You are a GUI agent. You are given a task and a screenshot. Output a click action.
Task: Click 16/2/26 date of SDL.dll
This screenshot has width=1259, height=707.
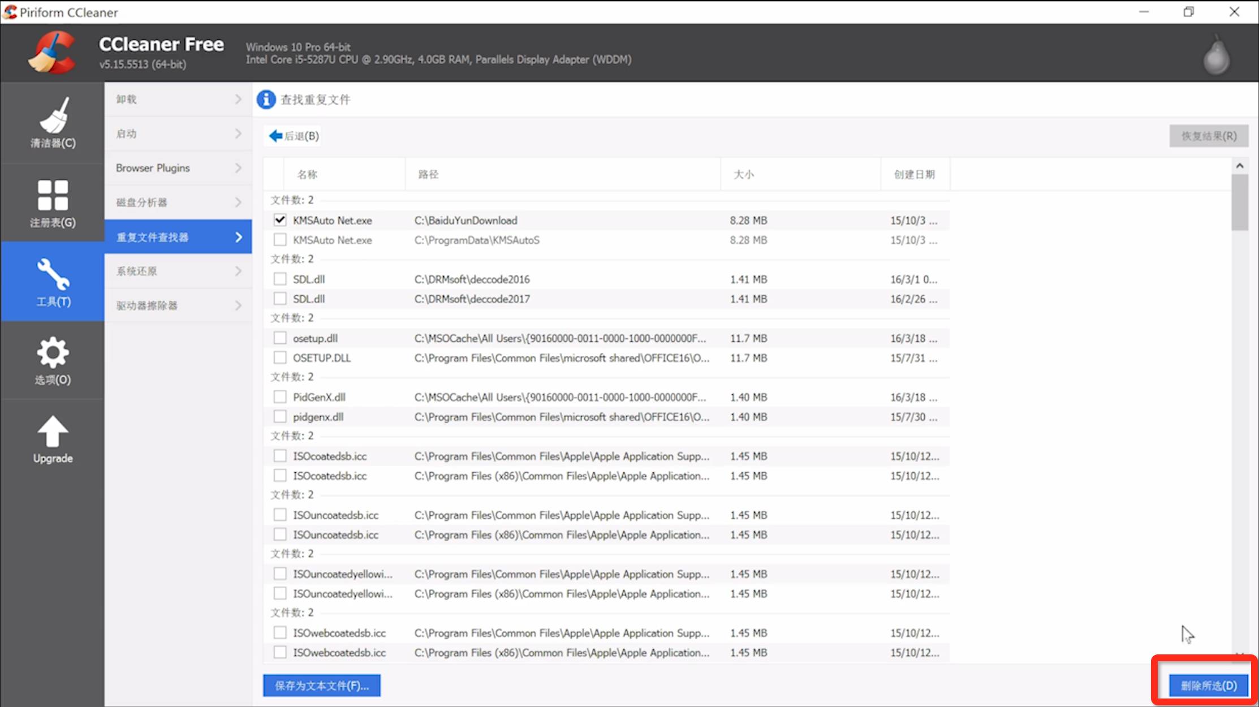pos(913,299)
